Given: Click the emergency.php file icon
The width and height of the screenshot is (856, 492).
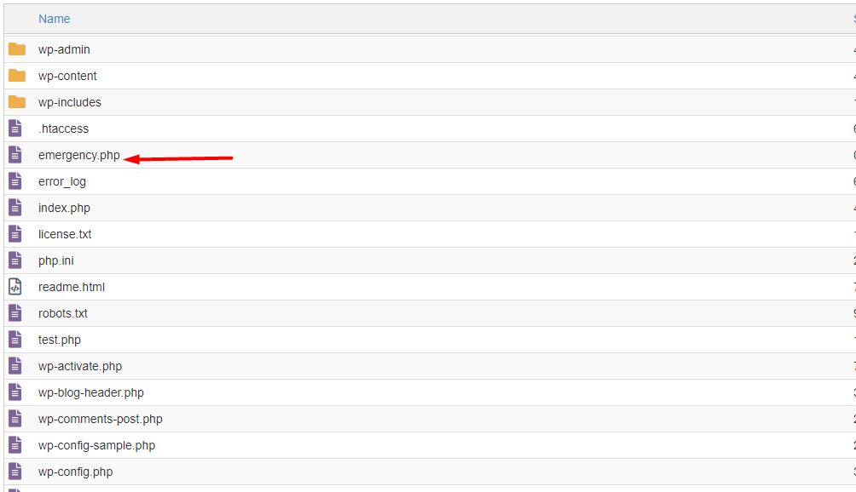Looking at the screenshot, I should click(15, 155).
